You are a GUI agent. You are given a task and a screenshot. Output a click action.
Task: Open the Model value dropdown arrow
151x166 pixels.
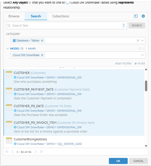click(x=143, y=55)
